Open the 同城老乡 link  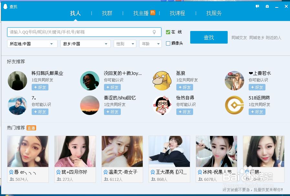[x=257, y=38]
